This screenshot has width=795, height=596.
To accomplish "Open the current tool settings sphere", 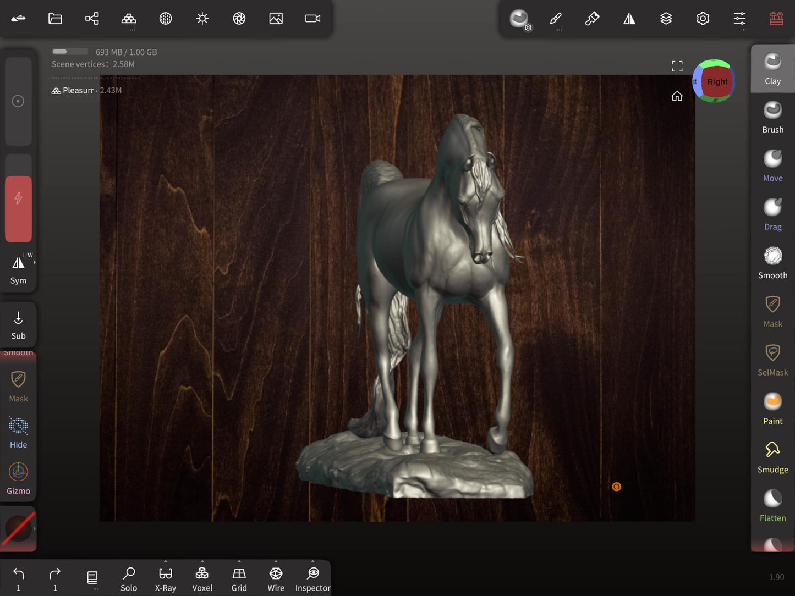I will click(x=519, y=19).
